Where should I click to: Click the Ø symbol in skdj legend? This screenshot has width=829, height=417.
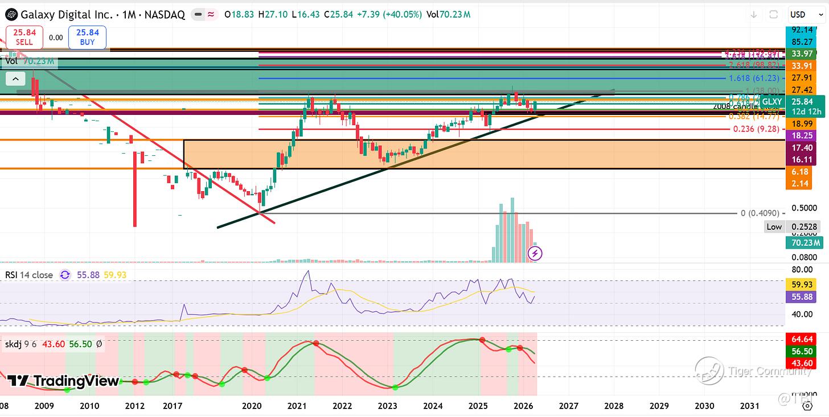pos(99,345)
